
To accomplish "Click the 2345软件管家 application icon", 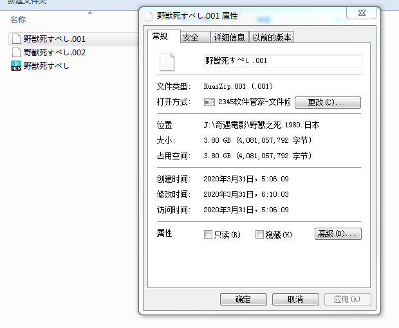I will [x=209, y=102].
